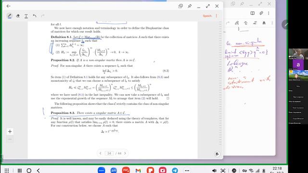Open the camera app on taskbar
Viewport: 308px width, 173px height.
(163, 170)
